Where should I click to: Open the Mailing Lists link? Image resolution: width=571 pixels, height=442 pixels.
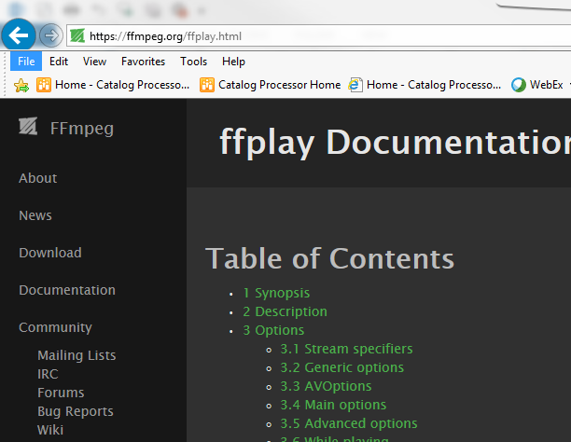(77, 355)
